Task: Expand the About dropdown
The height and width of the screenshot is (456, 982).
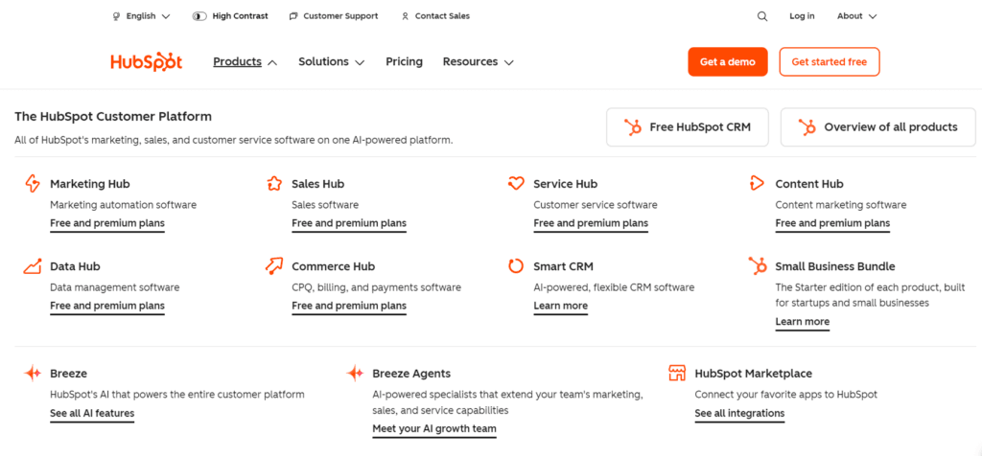Action: [856, 16]
